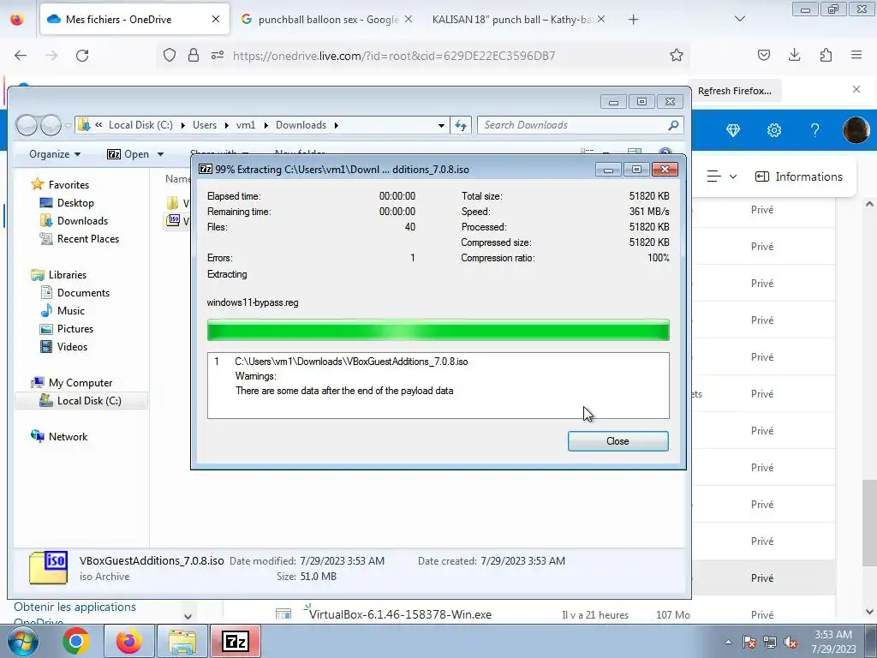This screenshot has height=658, width=877.
Task: Bookmark this page with the star
Action: pos(677,55)
